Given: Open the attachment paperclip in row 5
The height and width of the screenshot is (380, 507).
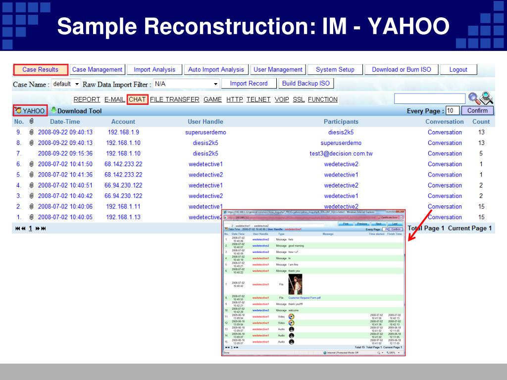Looking at the screenshot, I should 31,175.
